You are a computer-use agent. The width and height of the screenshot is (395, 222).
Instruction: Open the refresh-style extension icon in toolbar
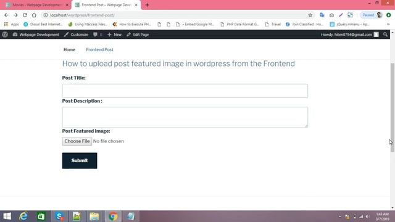(x=350, y=15)
